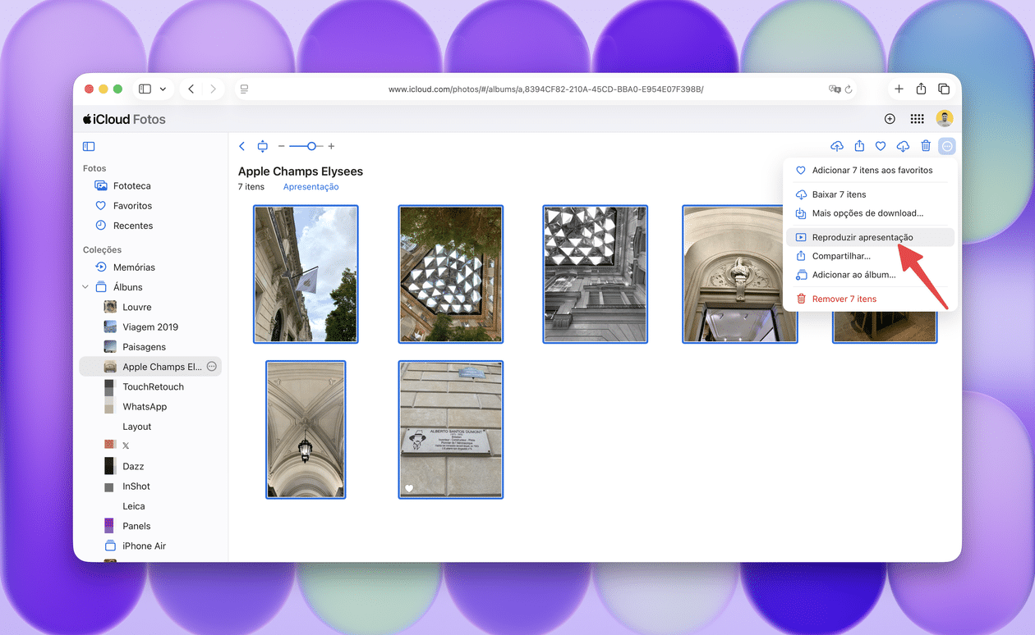This screenshot has width=1035, height=635.
Task: Collapse the Álbuns tree chevron
Action: pyautogui.click(x=85, y=287)
